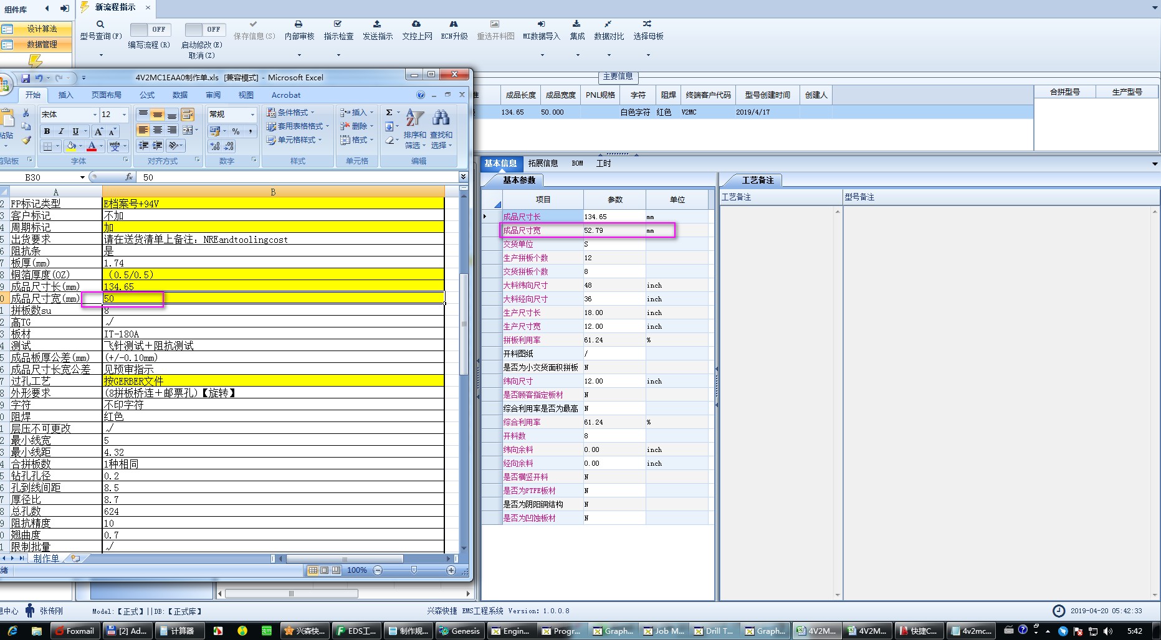Click the 数据管理 sidebar button
Image resolution: width=1161 pixels, height=640 pixels.
[x=36, y=44]
